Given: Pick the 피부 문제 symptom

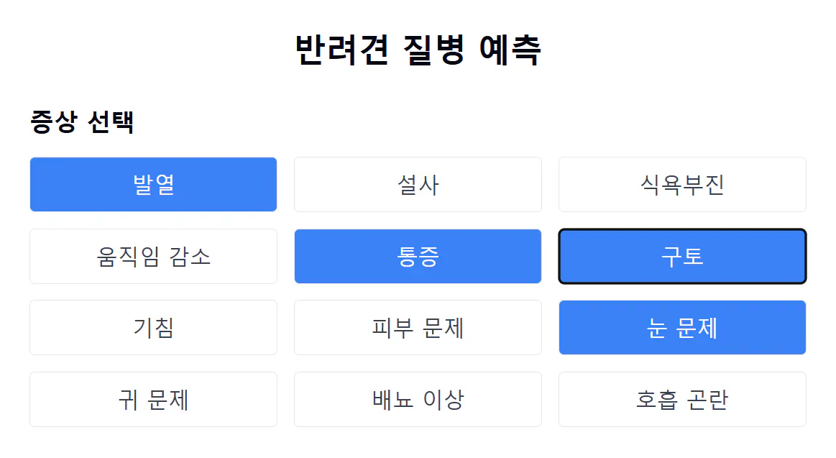Looking at the screenshot, I should click(x=418, y=328).
